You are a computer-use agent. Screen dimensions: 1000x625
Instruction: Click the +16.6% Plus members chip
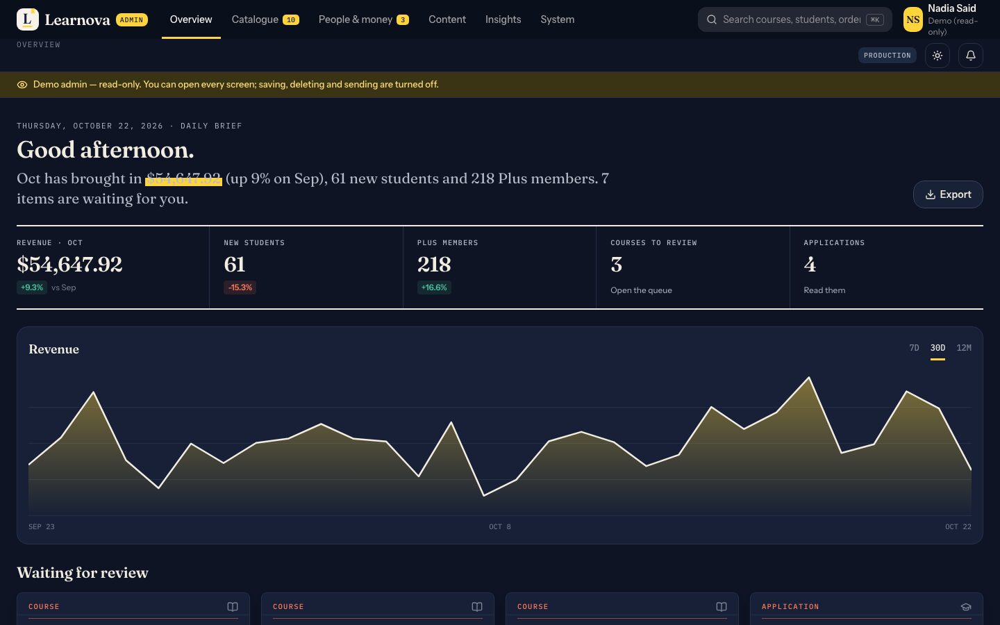tap(434, 287)
